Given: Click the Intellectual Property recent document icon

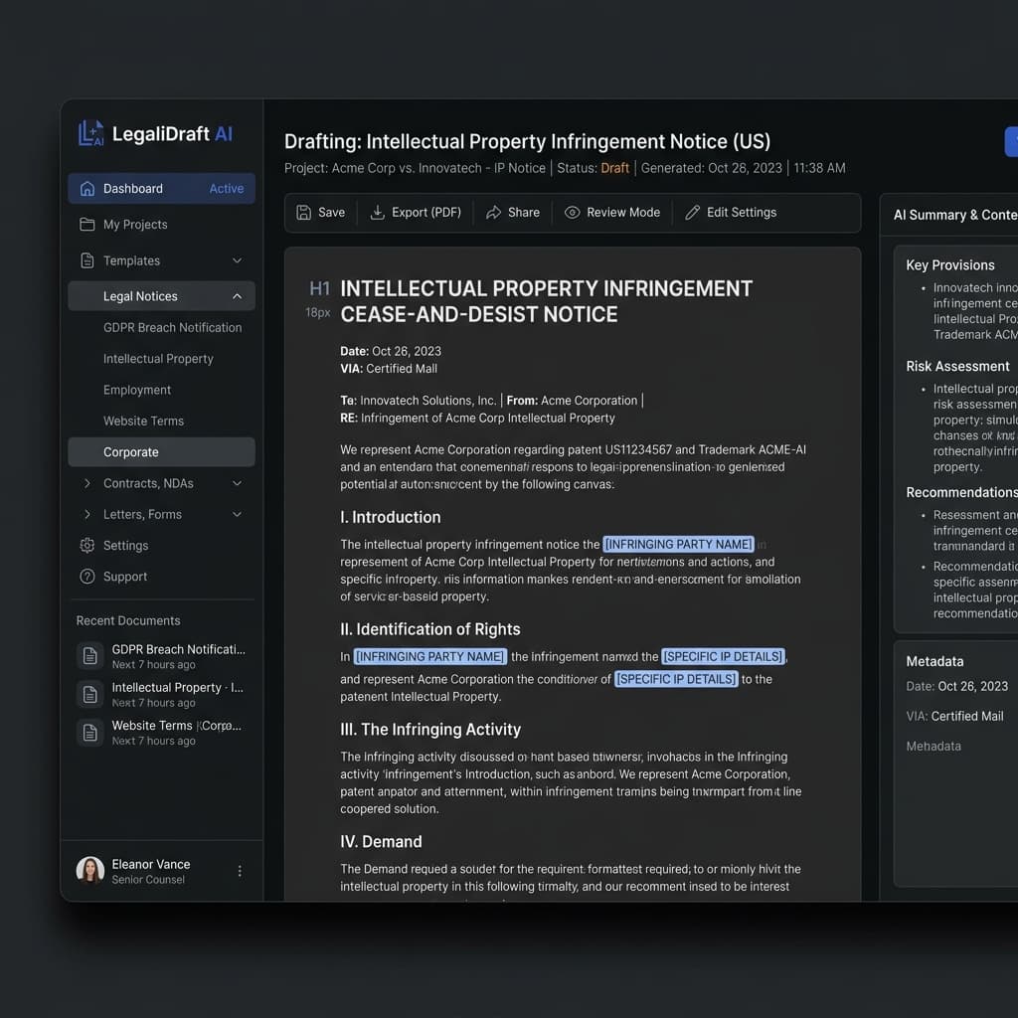Looking at the screenshot, I should point(90,694).
